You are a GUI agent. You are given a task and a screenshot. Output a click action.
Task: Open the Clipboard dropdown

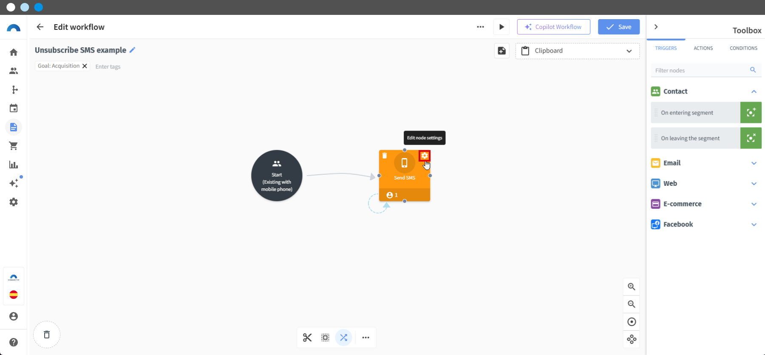coord(577,51)
